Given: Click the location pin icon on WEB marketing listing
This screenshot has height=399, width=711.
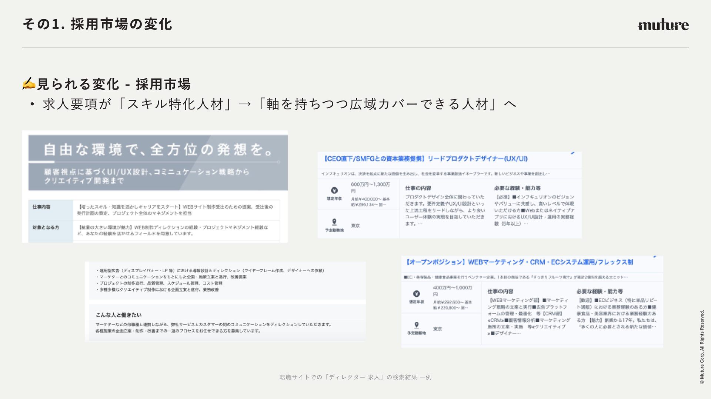Looking at the screenshot, I should point(416,325).
